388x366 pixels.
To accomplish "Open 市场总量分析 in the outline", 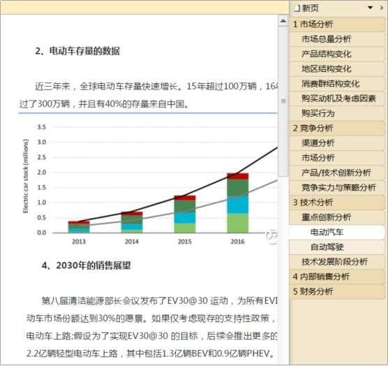I will tap(337, 39).
